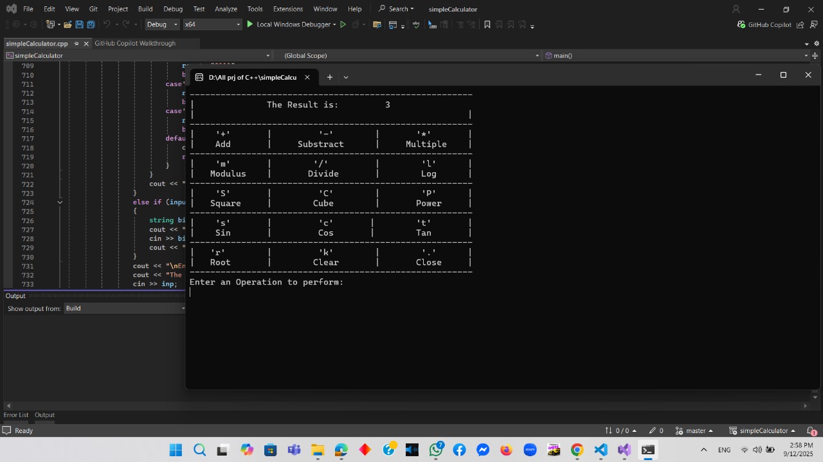Switch to Error List tab
The width and height of the screenshot is (823, 462).
click(x=16, y=415)
